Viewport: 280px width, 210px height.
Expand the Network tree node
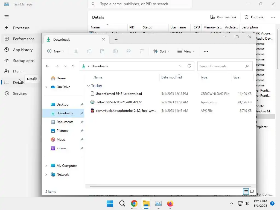click(46, 174)
